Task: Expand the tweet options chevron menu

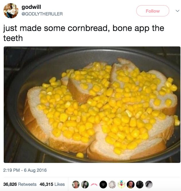Action: [x=178, y=11]
